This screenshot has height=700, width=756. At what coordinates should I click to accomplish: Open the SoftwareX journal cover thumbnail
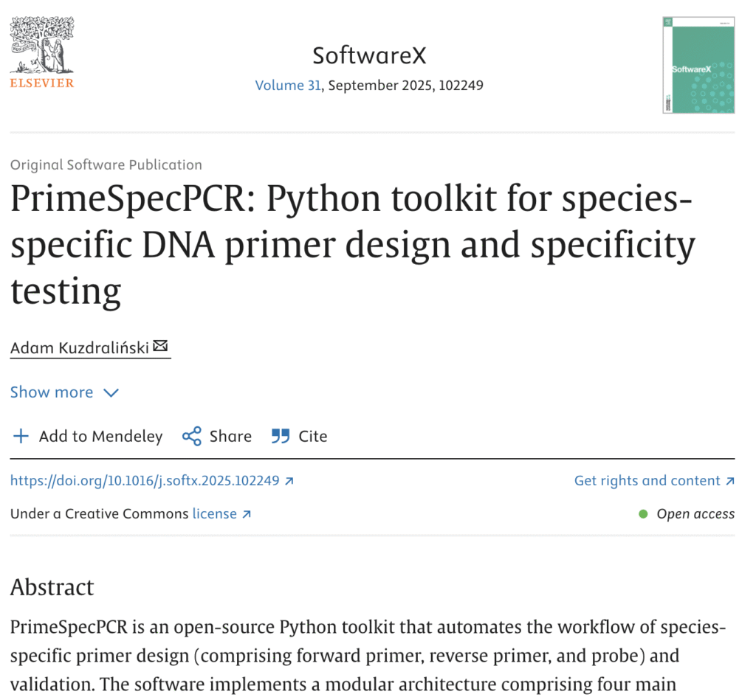coord(698,65)
